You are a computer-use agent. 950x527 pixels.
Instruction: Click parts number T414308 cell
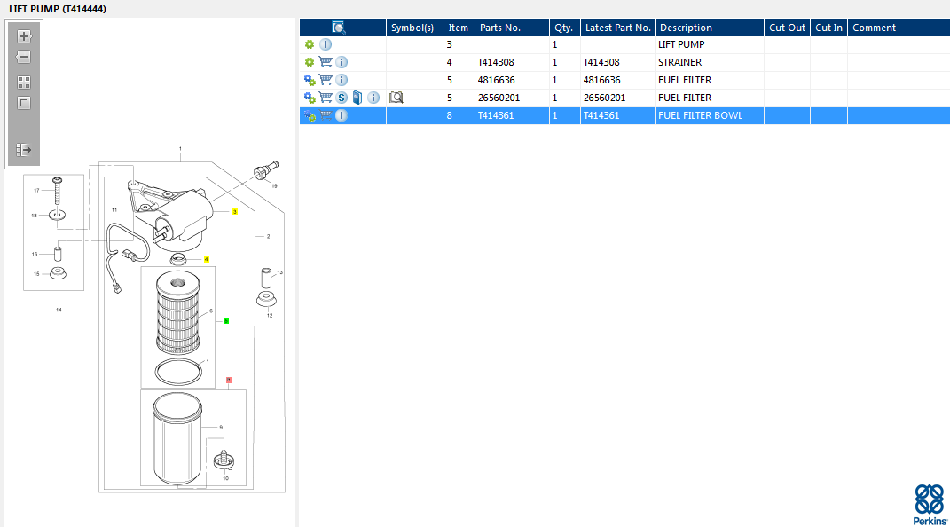coord(512,62)
